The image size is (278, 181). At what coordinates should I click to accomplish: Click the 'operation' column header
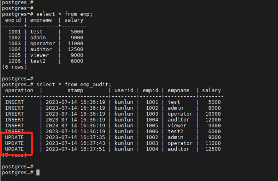19,90
